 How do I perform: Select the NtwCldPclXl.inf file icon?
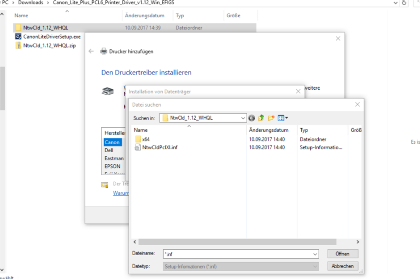[137, 147]
